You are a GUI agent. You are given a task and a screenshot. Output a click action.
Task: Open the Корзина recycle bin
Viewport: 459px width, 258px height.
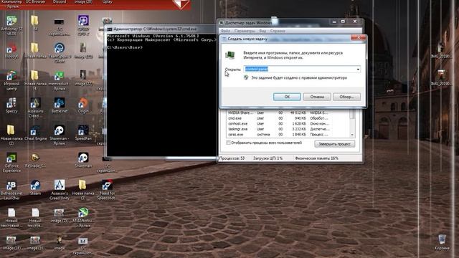coord(442,242)
